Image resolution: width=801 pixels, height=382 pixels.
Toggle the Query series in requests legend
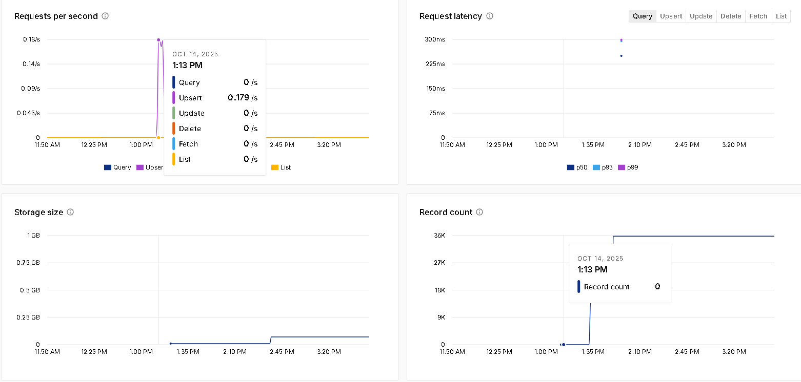click(117, 167)
